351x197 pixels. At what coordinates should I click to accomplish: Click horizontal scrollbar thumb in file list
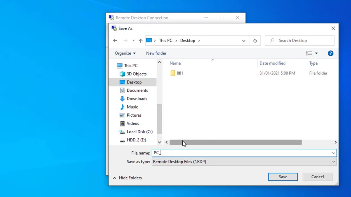[236, 142]
